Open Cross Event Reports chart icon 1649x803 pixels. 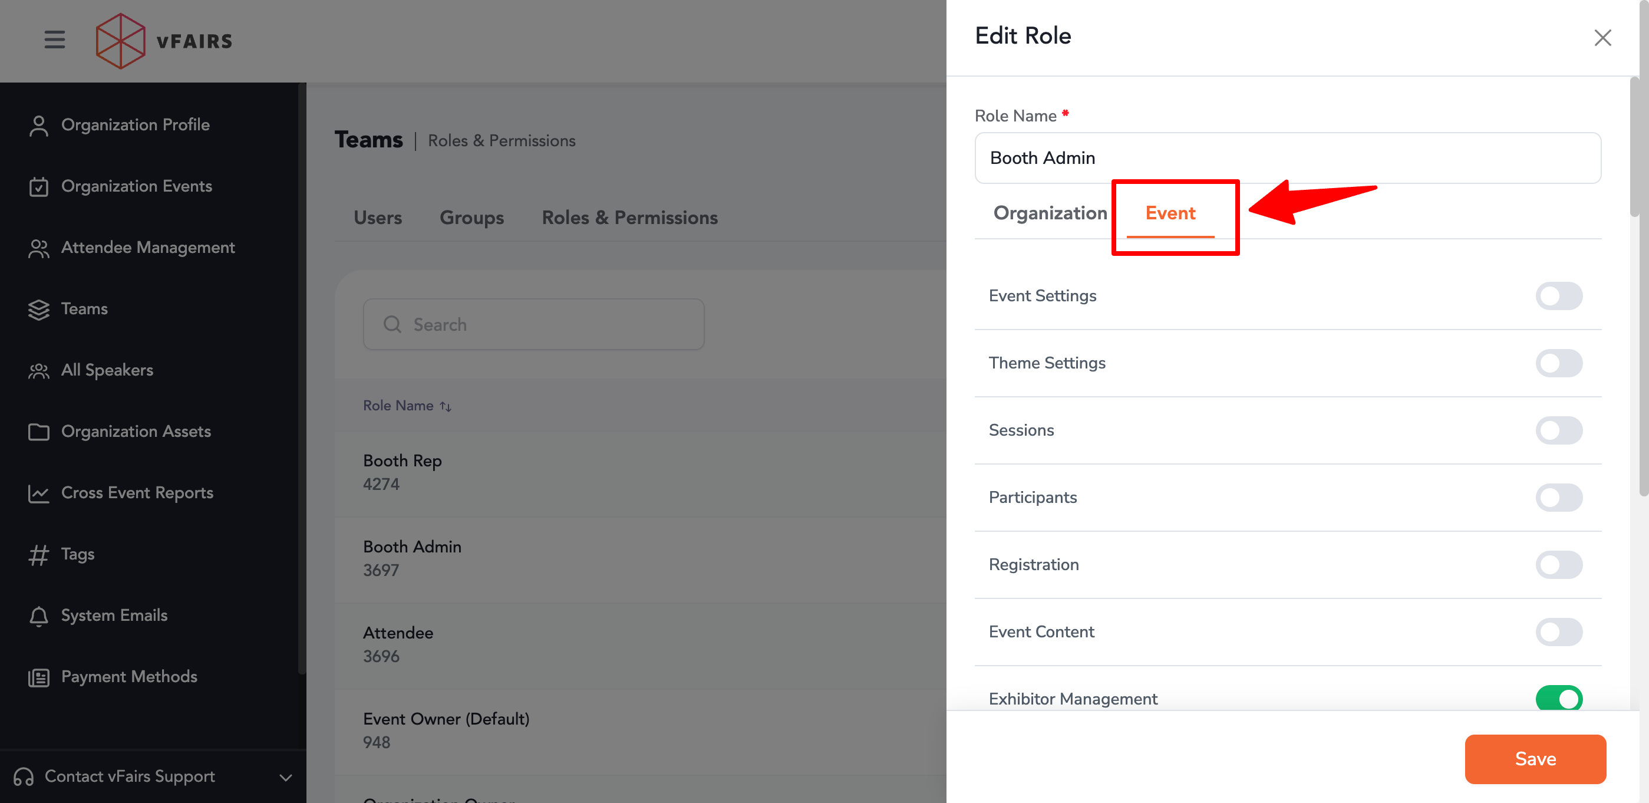pos(38,493)
